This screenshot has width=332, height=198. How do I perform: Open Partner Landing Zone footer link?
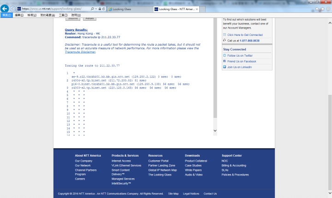(161, 166)
